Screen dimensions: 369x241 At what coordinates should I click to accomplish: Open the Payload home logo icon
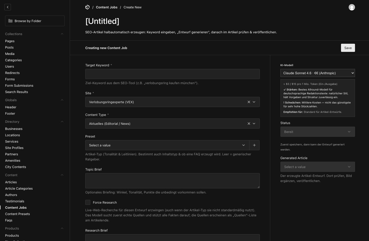click(88, 7)
